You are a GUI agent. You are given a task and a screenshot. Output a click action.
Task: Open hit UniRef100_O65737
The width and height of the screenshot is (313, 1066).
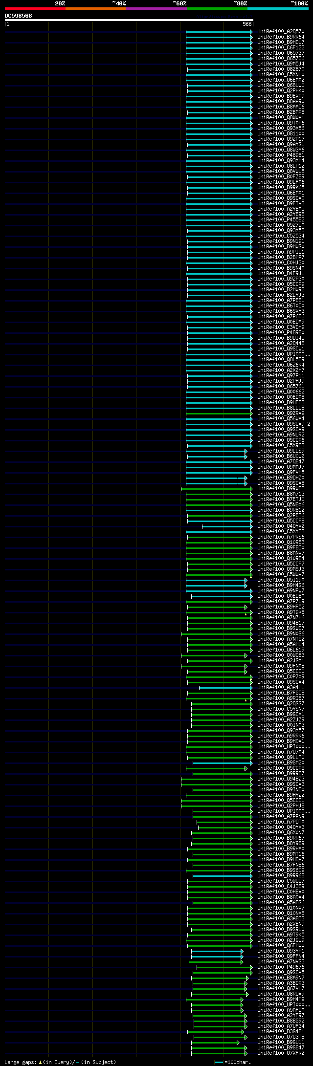281,53
